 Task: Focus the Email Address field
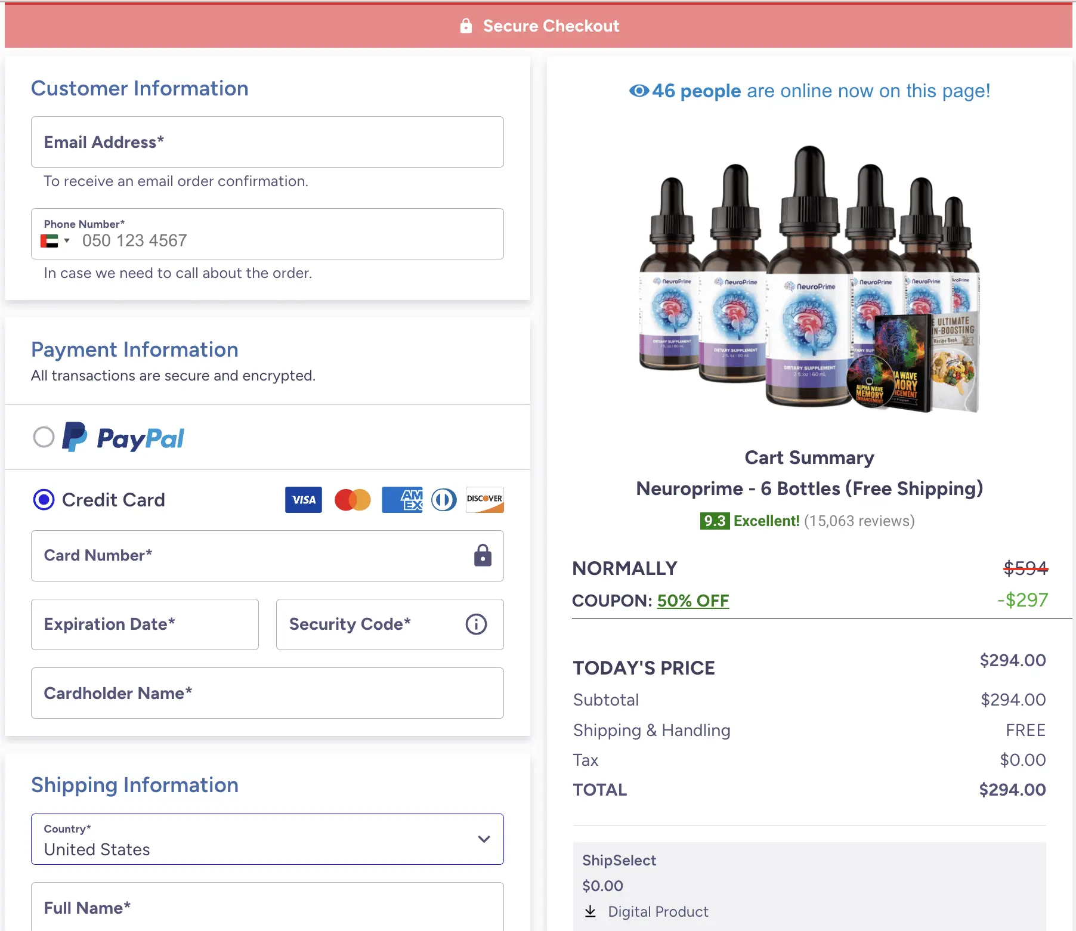pyautogui.click(x=267, y=142)
